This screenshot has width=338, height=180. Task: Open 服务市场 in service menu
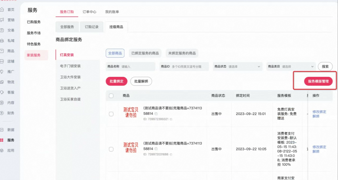34,33
